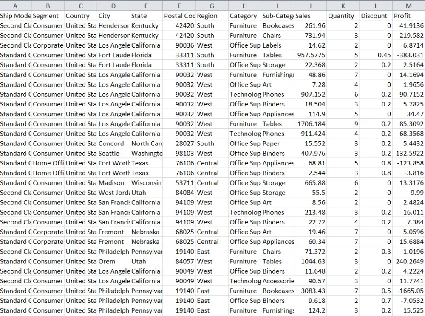This screenshot has width=425, height=316.
Task: Select sales value 14.62
Action: (310, 45)
